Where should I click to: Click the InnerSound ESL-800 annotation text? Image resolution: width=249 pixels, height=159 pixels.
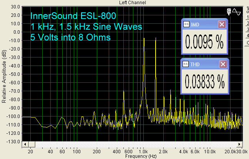(x=73, y=16)
